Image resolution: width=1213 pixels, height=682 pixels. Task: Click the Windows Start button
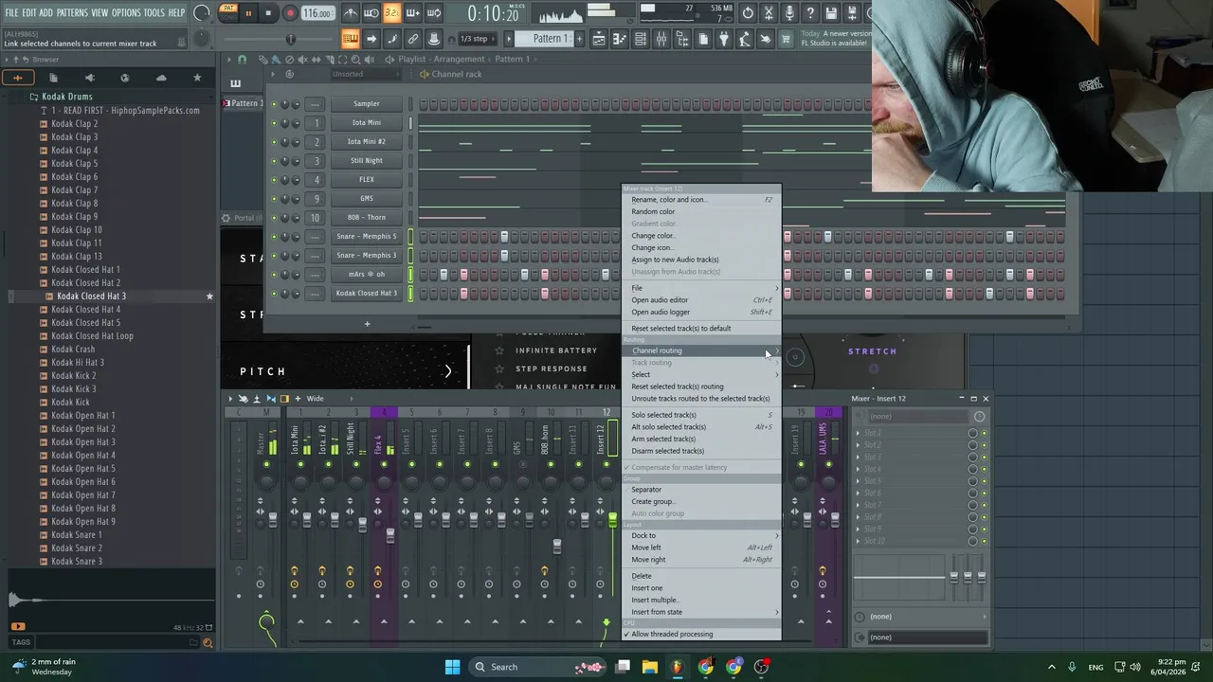[452, 667]
